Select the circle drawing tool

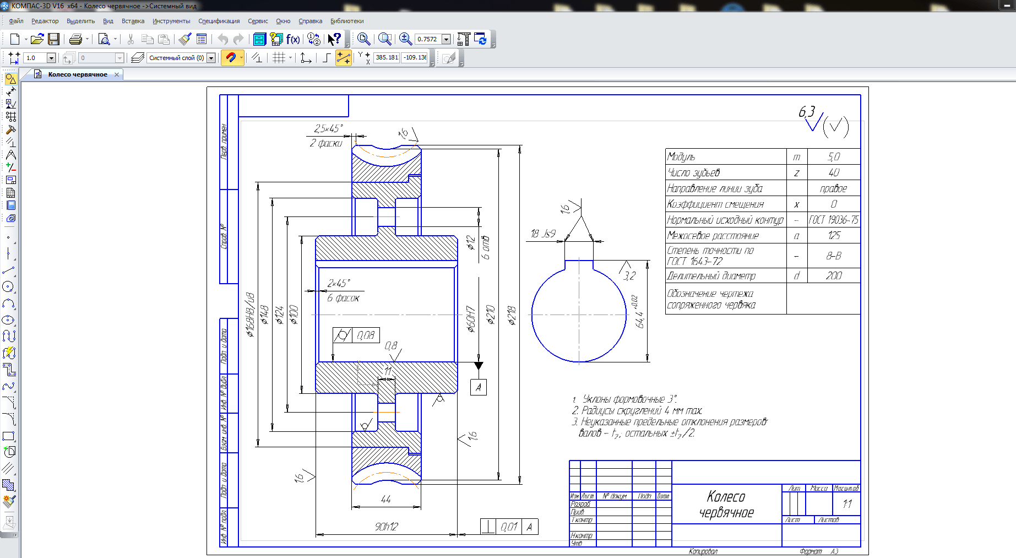click(8, 286)
